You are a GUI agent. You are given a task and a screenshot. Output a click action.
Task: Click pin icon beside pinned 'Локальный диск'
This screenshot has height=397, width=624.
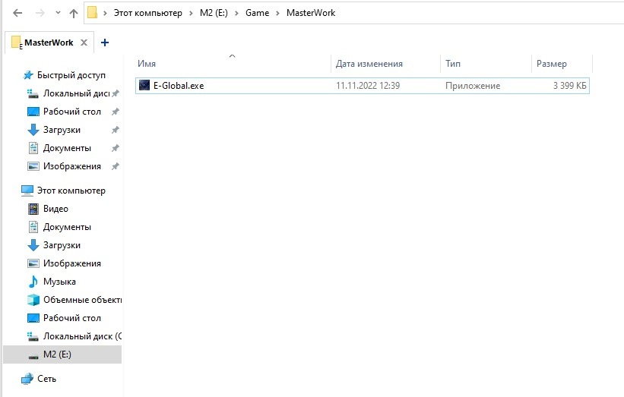(116, 93)
